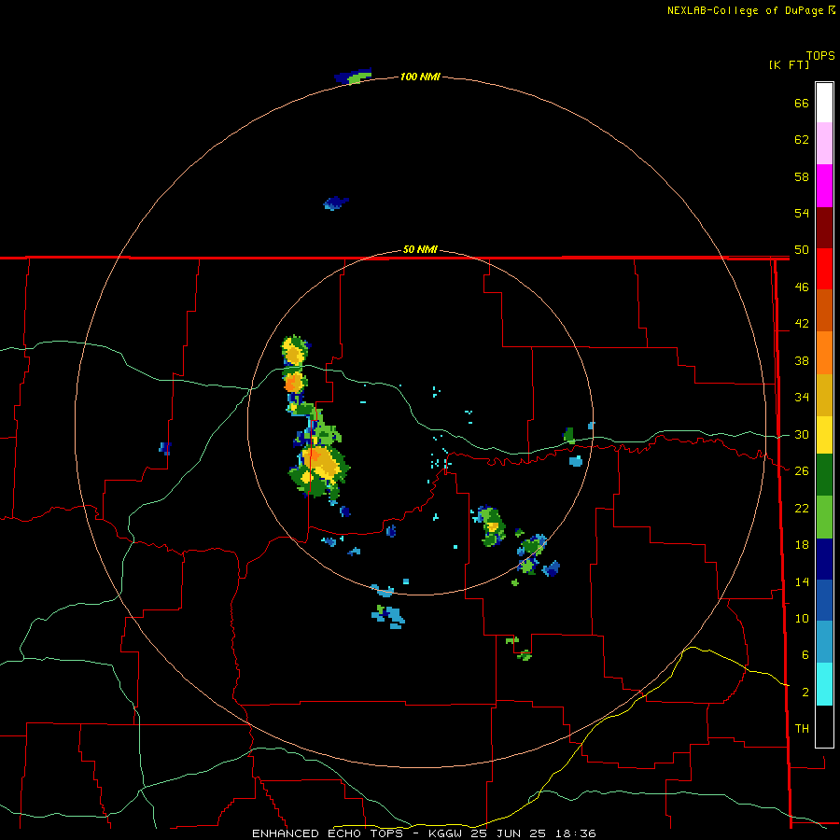
Task: Click the 42 scale label
Action: coord(802,324)
